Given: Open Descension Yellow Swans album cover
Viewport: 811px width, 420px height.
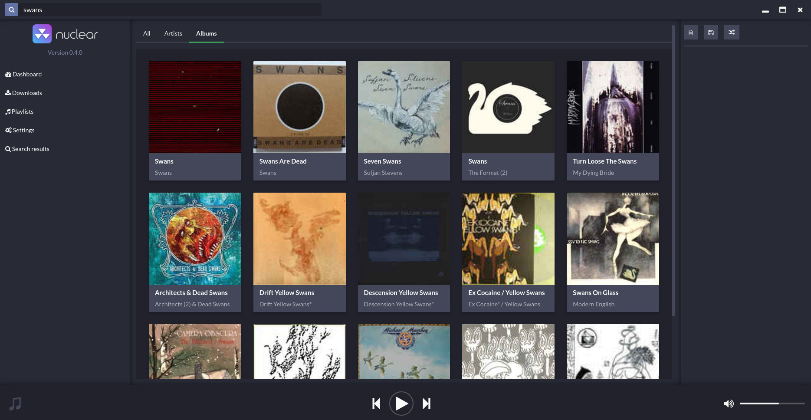Looking at the screenshot, I should (x=404, y=239).
